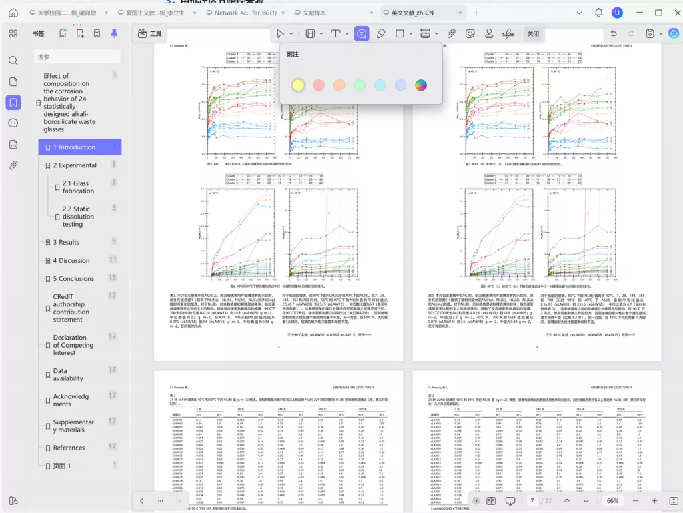Expand the text tool dropdown arrow
683x513 pixels.
(347, 34)
